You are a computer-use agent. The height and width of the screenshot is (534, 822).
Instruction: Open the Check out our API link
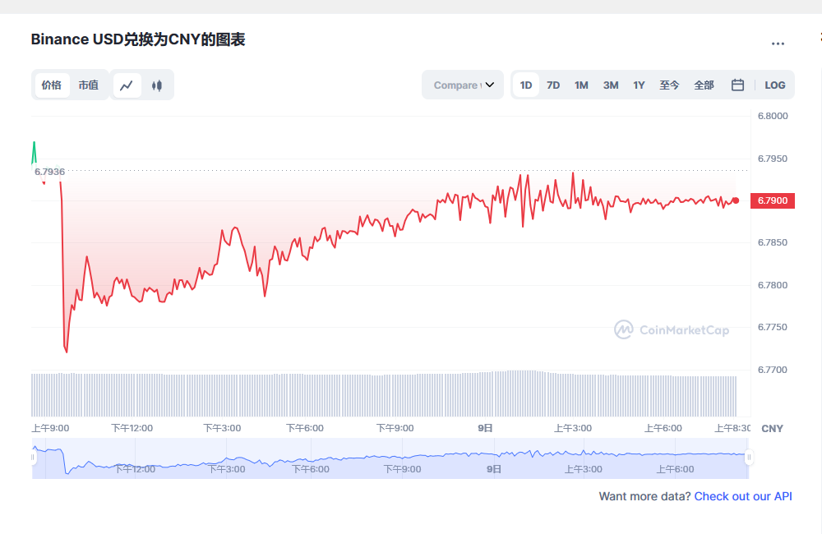click(x=743, y=496)
